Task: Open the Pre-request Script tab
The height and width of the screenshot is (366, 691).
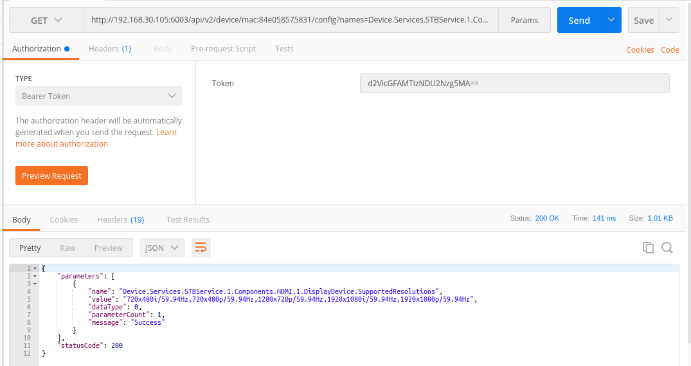Action: tap(223, 49)
